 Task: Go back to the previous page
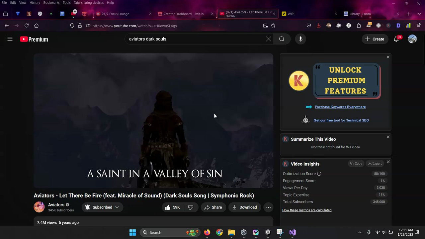click(x=7, y=26)
